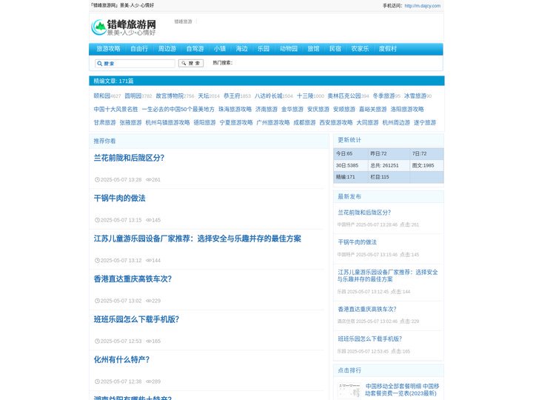Open the 甘肃旅游 link
533x400 pixels.
[104, 122]
